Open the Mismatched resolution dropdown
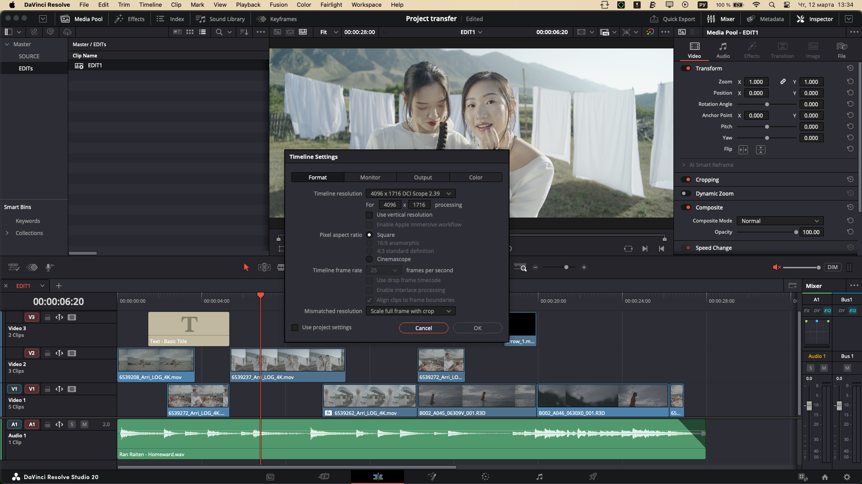Screen dimensions: 862x484 410,311
